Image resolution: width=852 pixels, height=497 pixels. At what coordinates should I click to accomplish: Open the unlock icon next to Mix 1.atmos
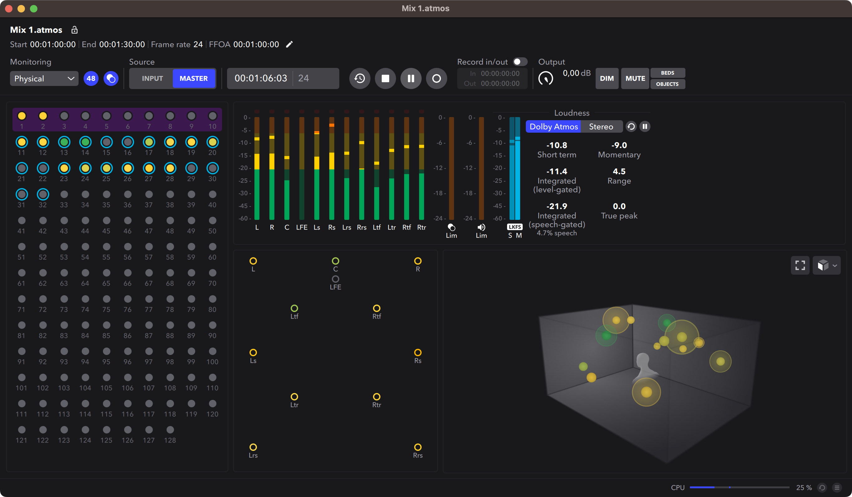click(75, 30)
